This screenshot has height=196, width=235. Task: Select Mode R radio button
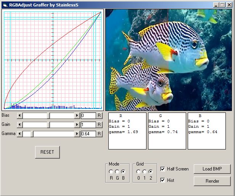coord(111,172)
